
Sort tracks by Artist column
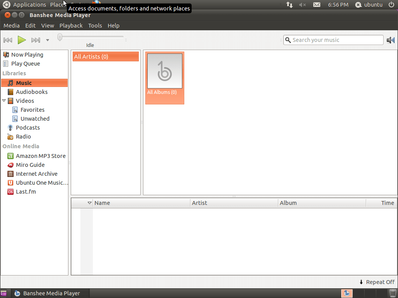pos(234,203)
